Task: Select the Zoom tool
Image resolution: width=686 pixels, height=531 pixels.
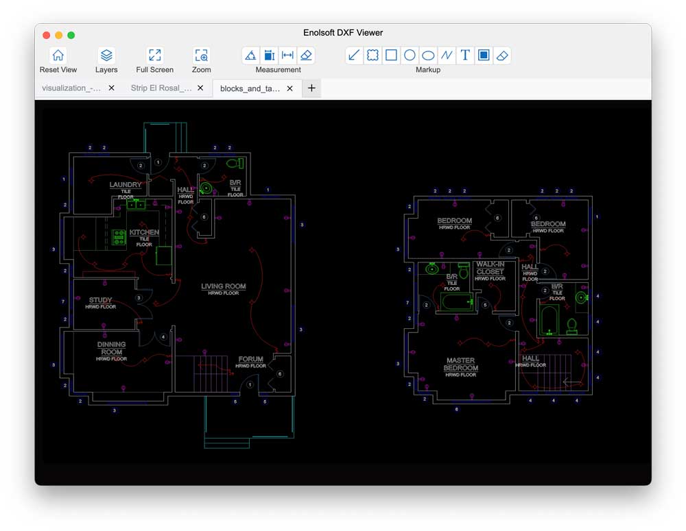Action: pos(201,55)
